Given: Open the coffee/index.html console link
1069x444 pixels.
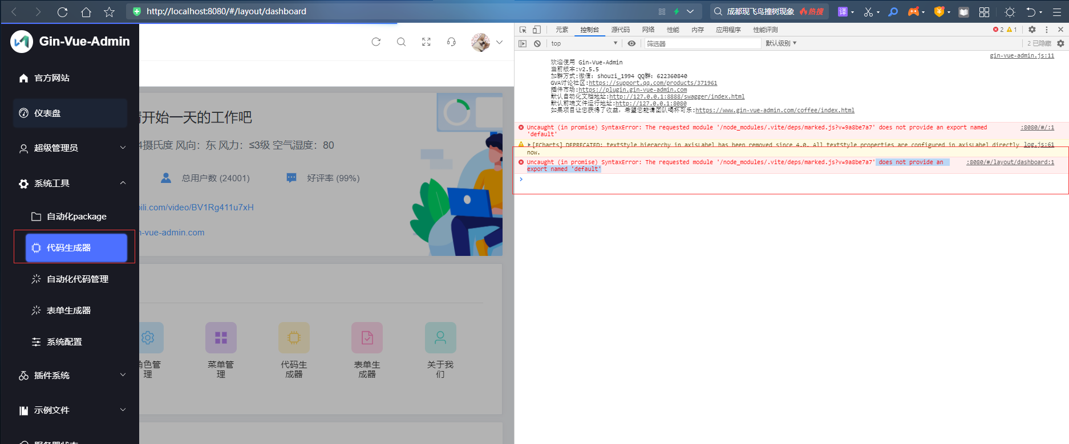Looking at the screenshot, I should click(775, 111).
